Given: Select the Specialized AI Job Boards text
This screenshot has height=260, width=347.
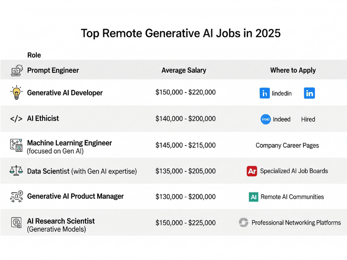Looking at the screenshot, I should (294, 171).
